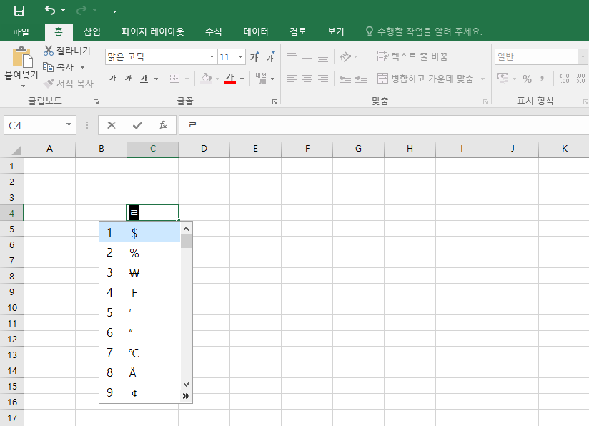Cancel the entry with X icon
This screenshot has height=426, width=589.
click(112, 125)
